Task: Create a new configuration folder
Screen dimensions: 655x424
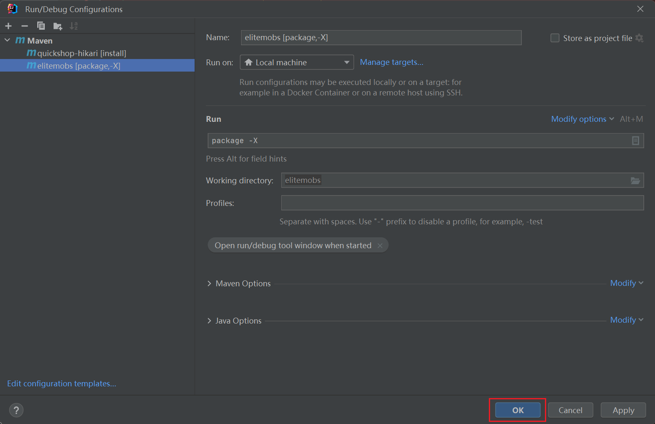Action: tap(58, 26)
